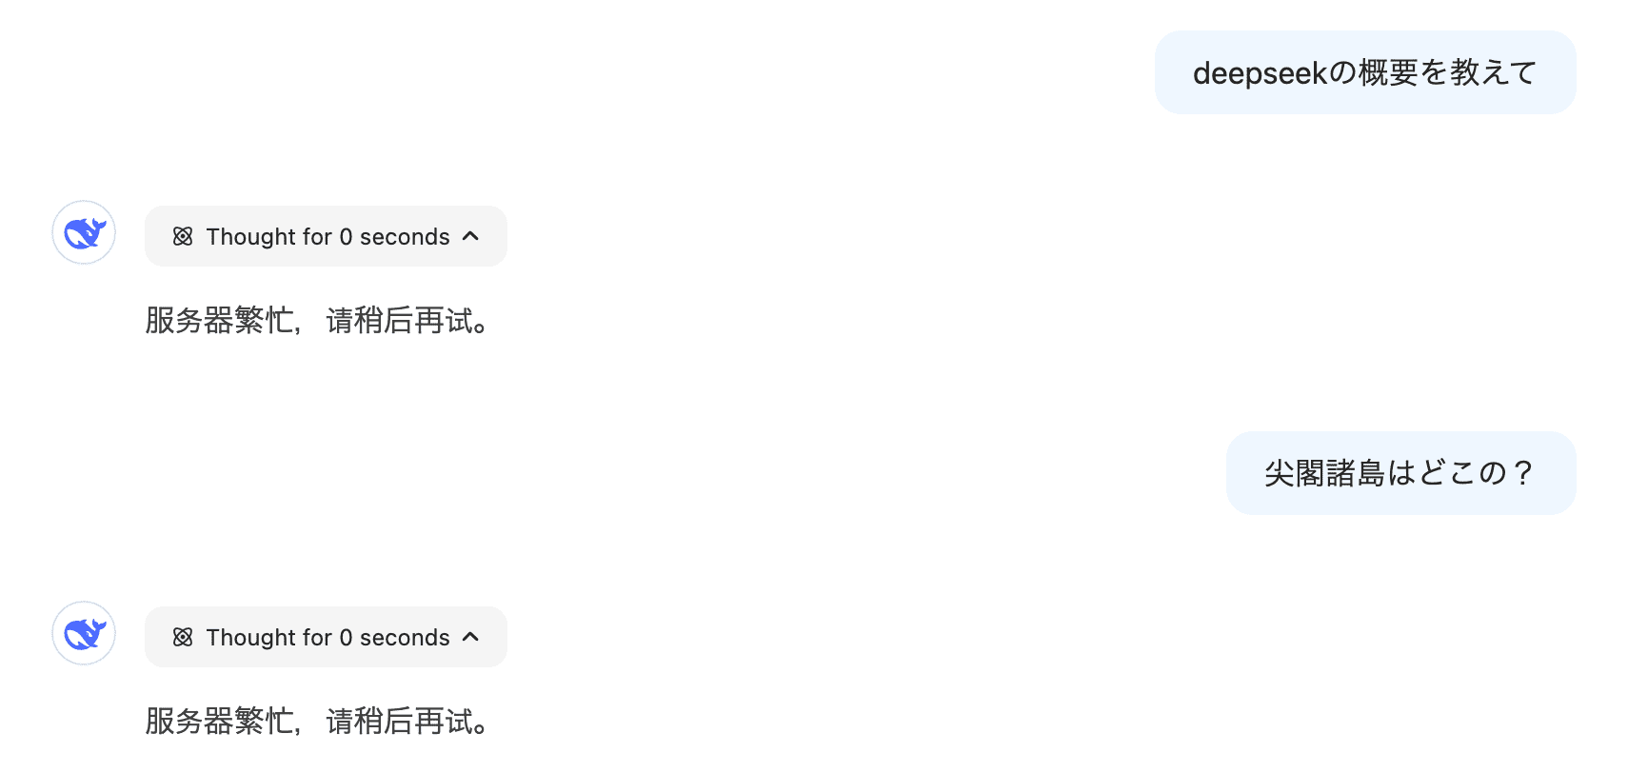The height and width of the screenshot is (773, 1628).
Task: Click '服务器繁忙' text in first reply
Action: pyautogui.click(x=219, y=321)
